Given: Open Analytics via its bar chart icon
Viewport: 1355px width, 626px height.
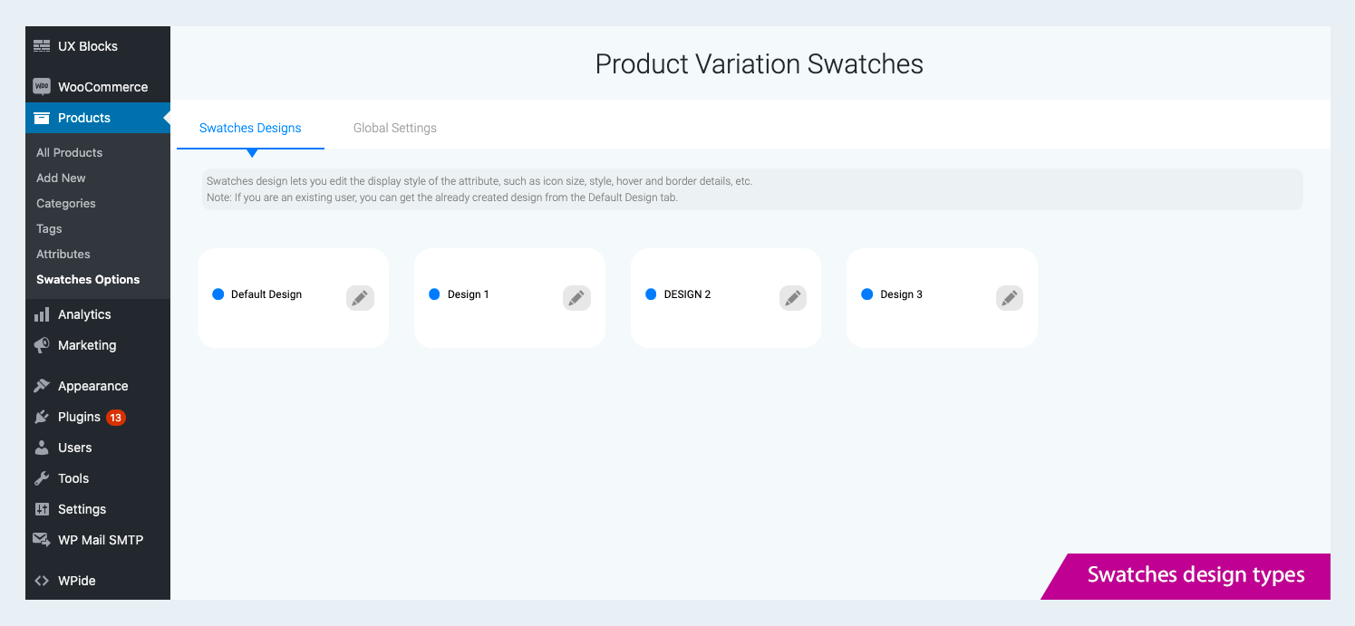Looking at the screenshot, I should 42,314.
